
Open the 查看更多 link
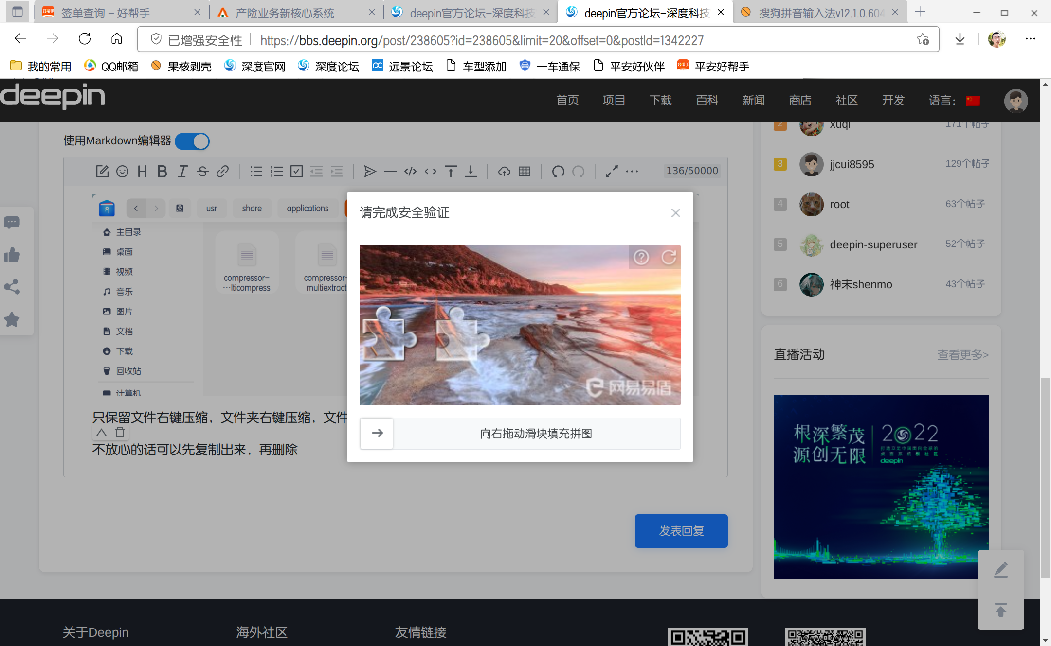(x=962, y=355)
